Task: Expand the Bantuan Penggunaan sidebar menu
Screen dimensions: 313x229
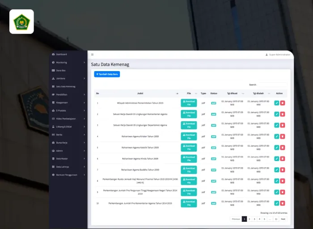Action: tap(68, 175)
